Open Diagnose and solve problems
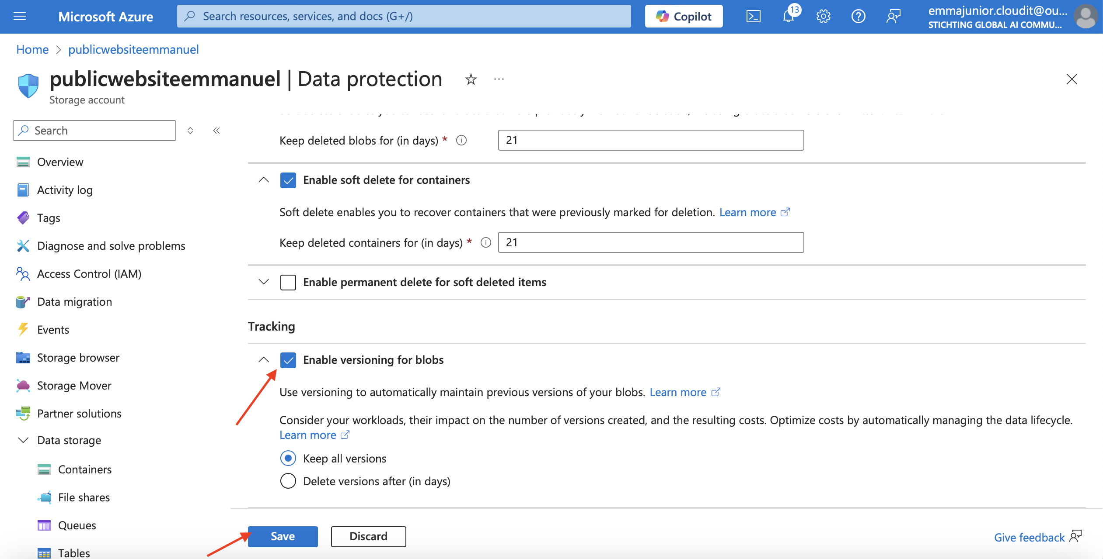The image size is (1103, 559). 111,246
